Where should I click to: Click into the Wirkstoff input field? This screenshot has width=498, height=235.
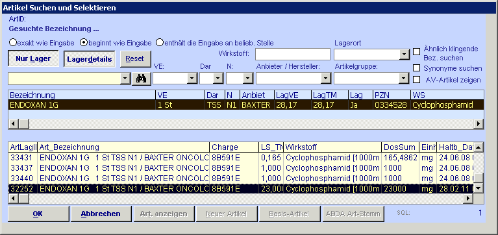point(293,55)
